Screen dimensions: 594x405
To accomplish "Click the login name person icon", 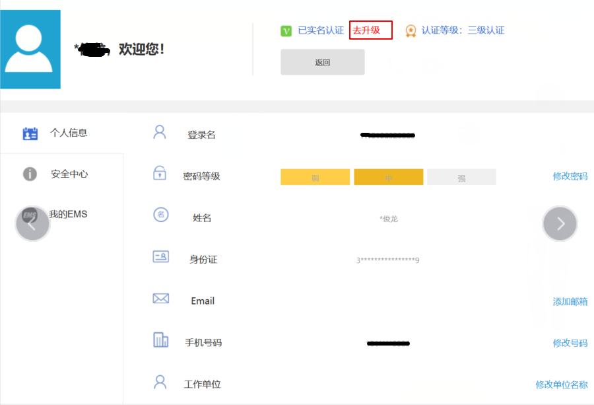I will [160, 132].
